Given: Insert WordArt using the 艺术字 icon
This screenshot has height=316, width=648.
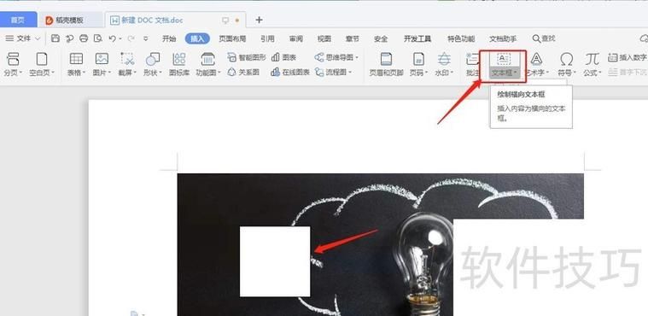Looking at the screenshot, I should pos(536,59).
